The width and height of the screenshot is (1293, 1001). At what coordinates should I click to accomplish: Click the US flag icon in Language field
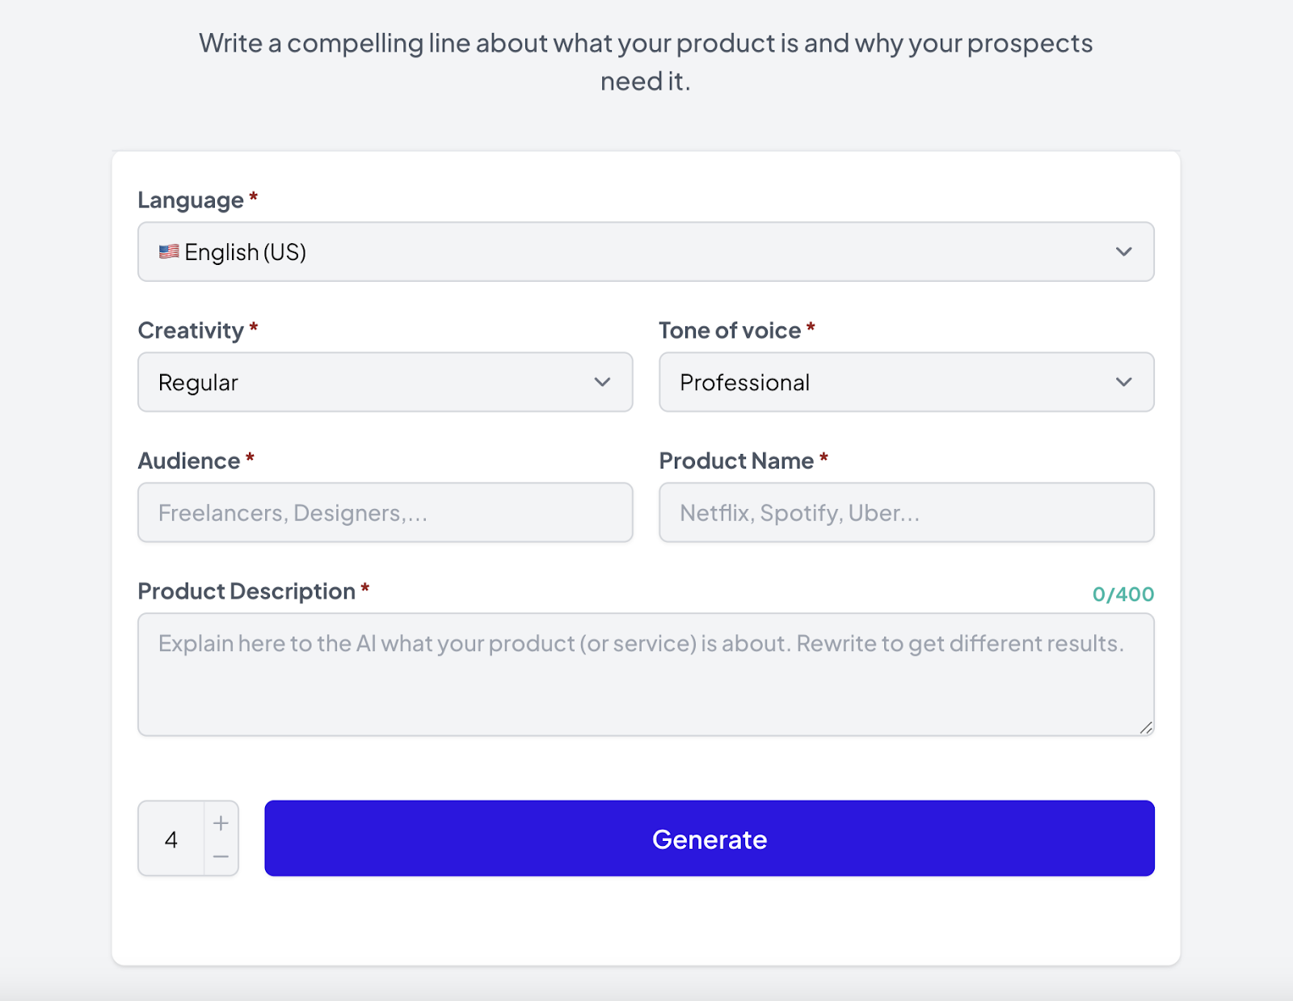[x=167, y=251]
